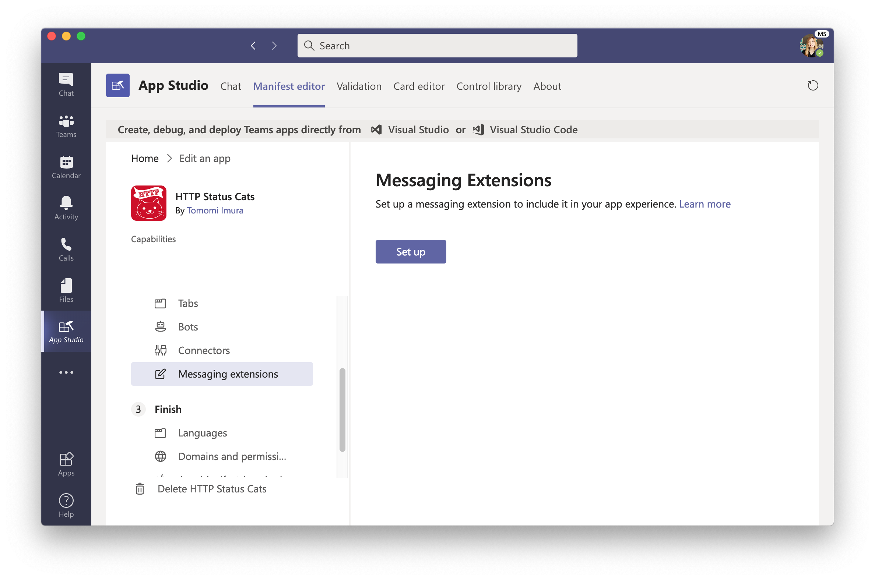The height and width of the screenshot is (580, 875).
Task: Show the Activity feed bell
Action: pos(66,208)
